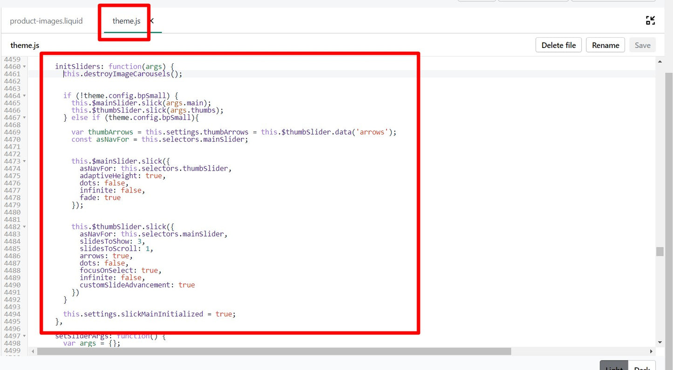Fold the if block at line 4464
This screenshot has height=370, width=673.
click(x=24, y=96)
